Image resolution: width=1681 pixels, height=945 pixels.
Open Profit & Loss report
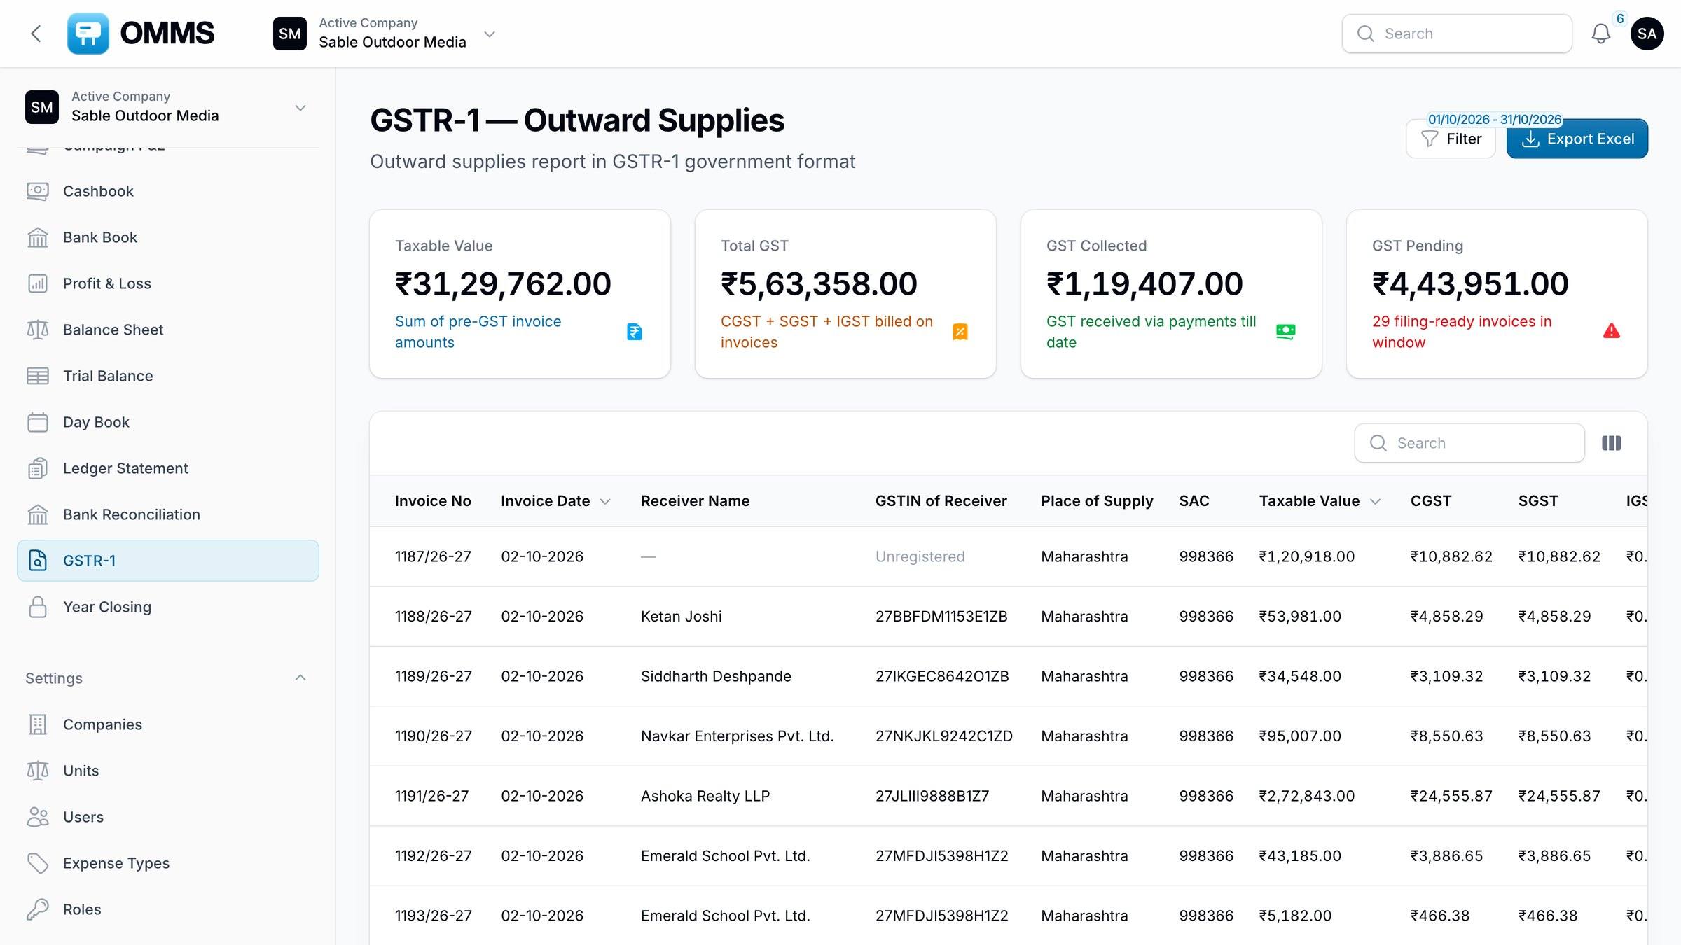[168, 283]
